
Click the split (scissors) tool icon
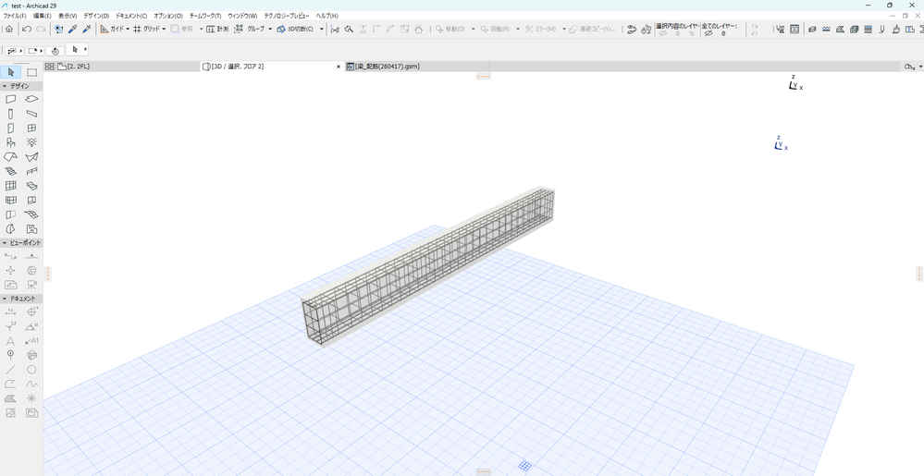coord(335,29)
